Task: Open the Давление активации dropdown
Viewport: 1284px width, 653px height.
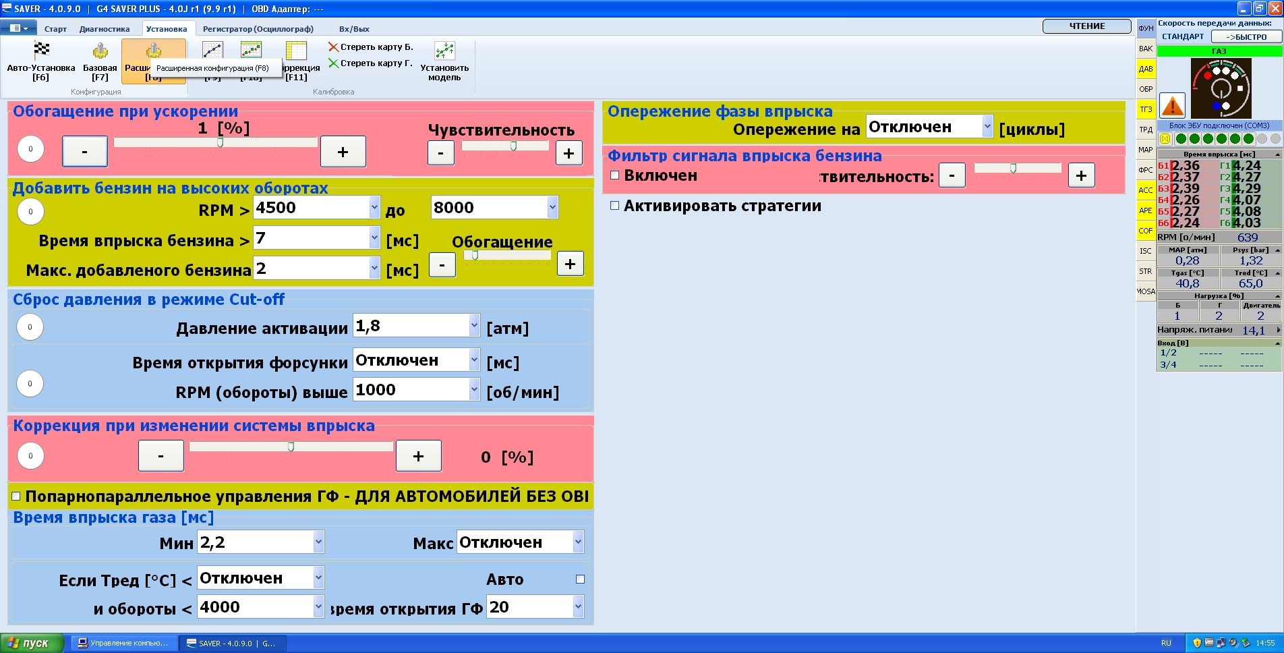Action: (x=474, y=326)
